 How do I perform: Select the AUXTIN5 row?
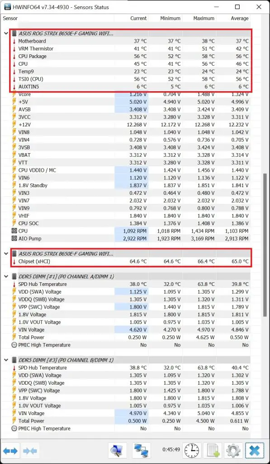131,87
